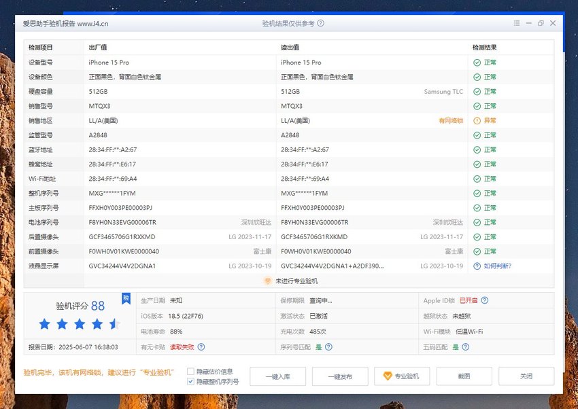Click the 未进行专业验机 text
The height and width of the screenshot is (409, 578).
296,281
